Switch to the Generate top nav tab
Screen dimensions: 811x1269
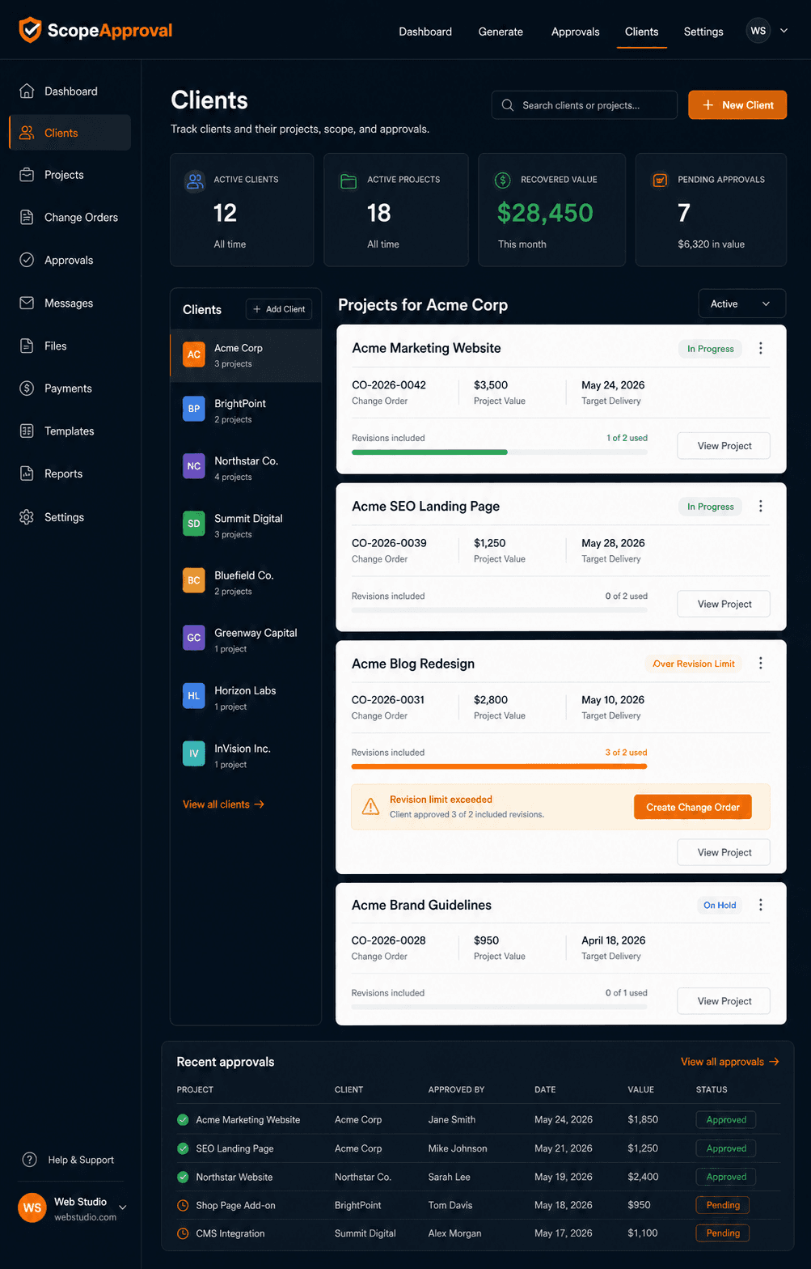point(501,32)
